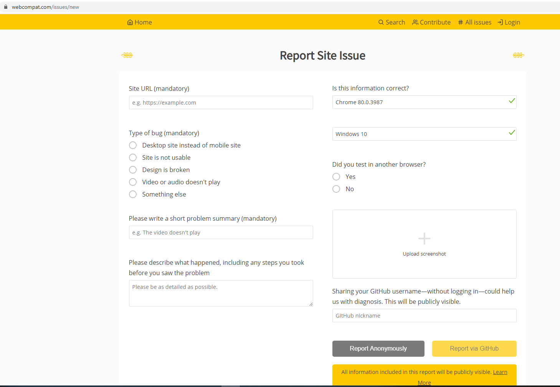The height and width of the screenshot is (387, 560).
Task: Click green checkmark beside Windows 10
Action: coord(512,133)
